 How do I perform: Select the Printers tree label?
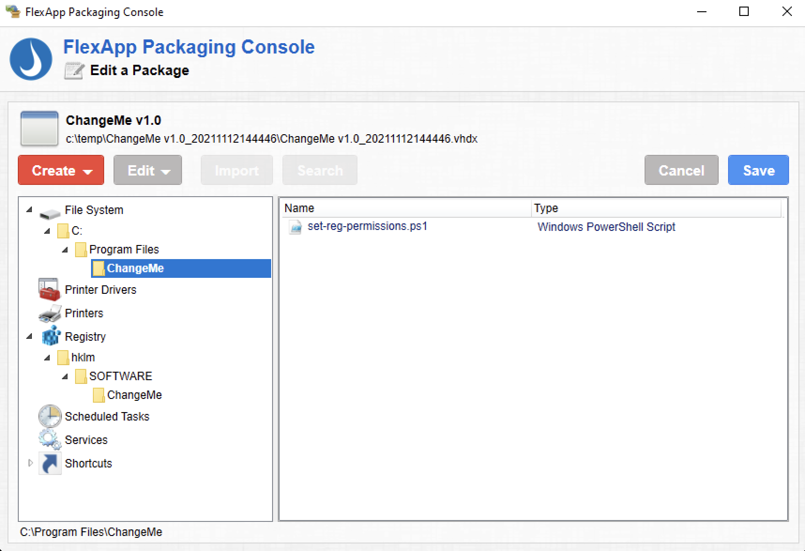coord(84,313)
